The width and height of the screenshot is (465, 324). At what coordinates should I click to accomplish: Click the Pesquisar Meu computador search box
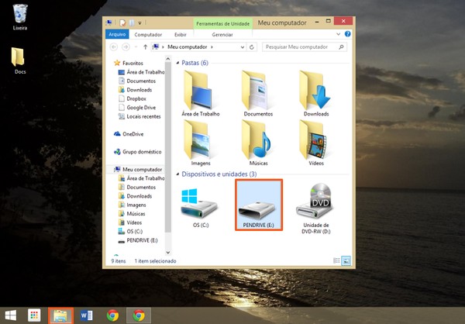(302, 47)
